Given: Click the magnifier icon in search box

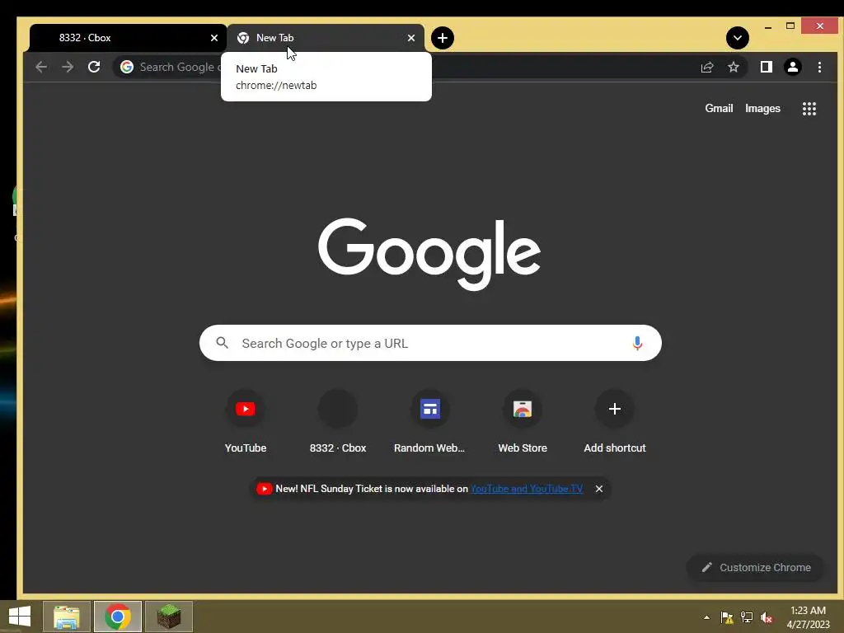Looking at the screenshot, I should 222,342.
